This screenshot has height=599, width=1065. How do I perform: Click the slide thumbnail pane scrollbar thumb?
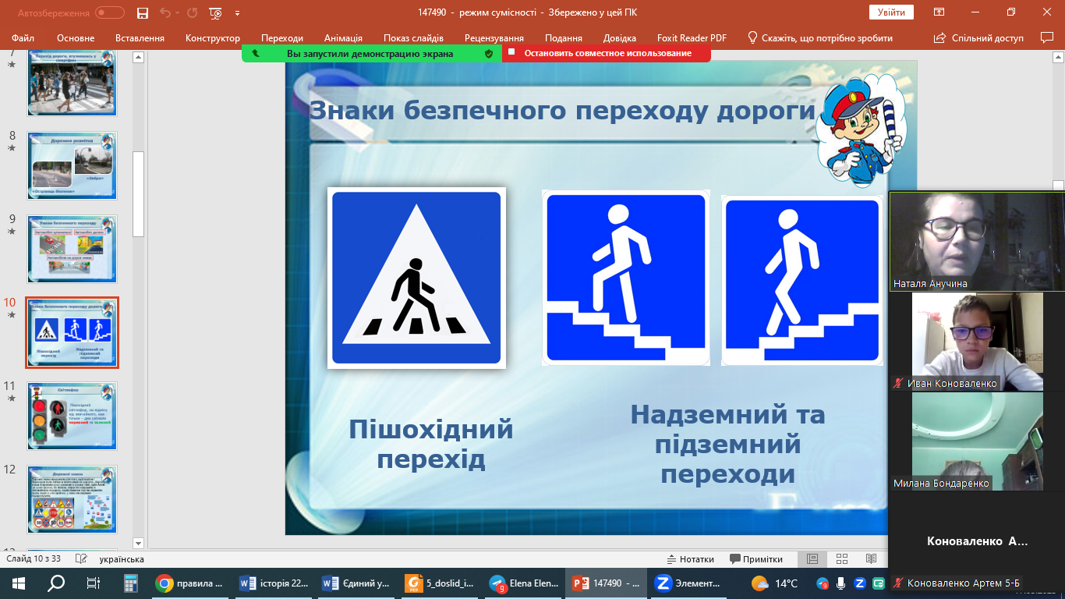[x=138, y=193]
